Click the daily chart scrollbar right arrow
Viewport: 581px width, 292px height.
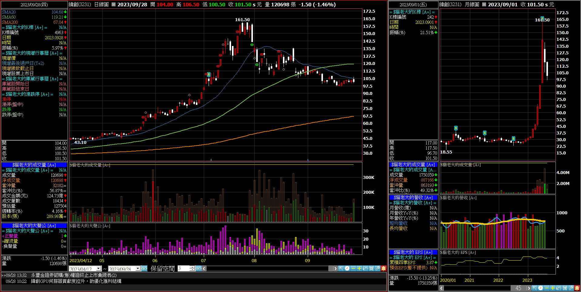[x=335, y=268]
